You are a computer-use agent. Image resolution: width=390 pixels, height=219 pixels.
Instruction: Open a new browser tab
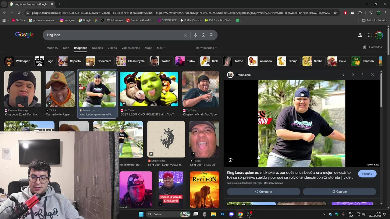click(59, 4)
